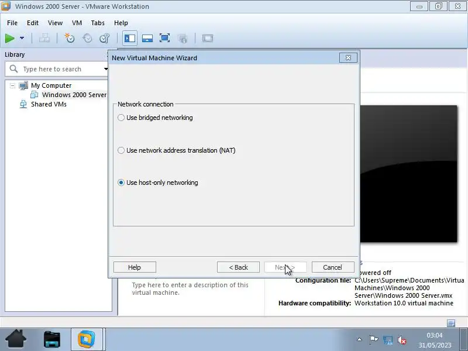Click the muted volume tray icon
Screen dimensions: 468x351
click(402, 340)
